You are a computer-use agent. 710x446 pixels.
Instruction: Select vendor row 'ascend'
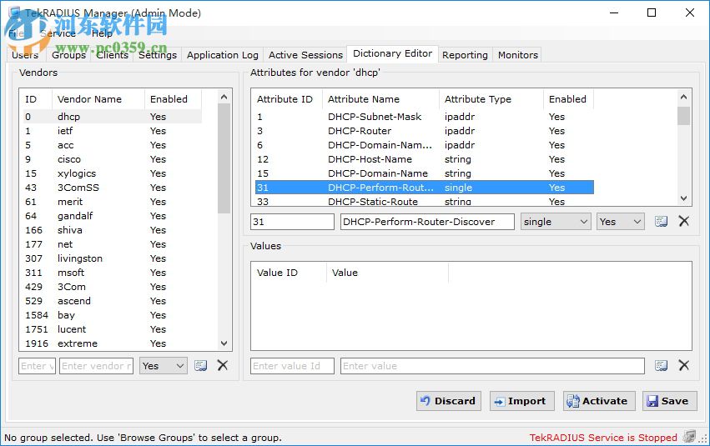pyautogui.click(x=113, y=301)
